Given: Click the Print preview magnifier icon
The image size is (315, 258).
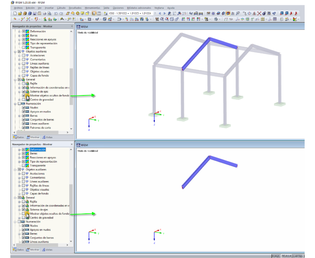Looking at the screenshot, I should coord(49,13).
